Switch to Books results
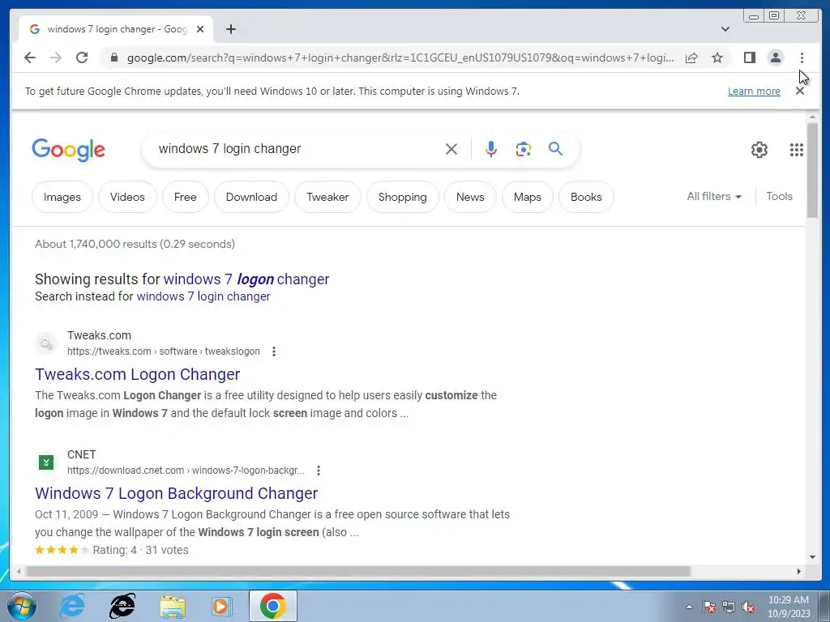The width and height of the screenshot is (830, 622). tap(586, 197)
